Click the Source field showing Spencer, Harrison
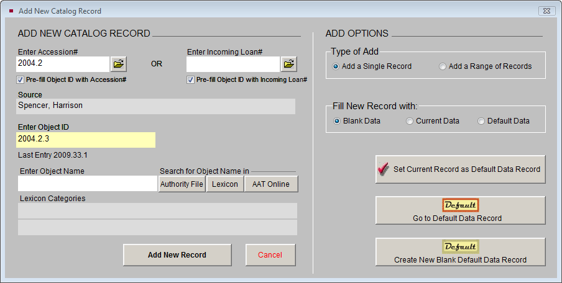This screenshot has width=562, height=283. point(155,107)
